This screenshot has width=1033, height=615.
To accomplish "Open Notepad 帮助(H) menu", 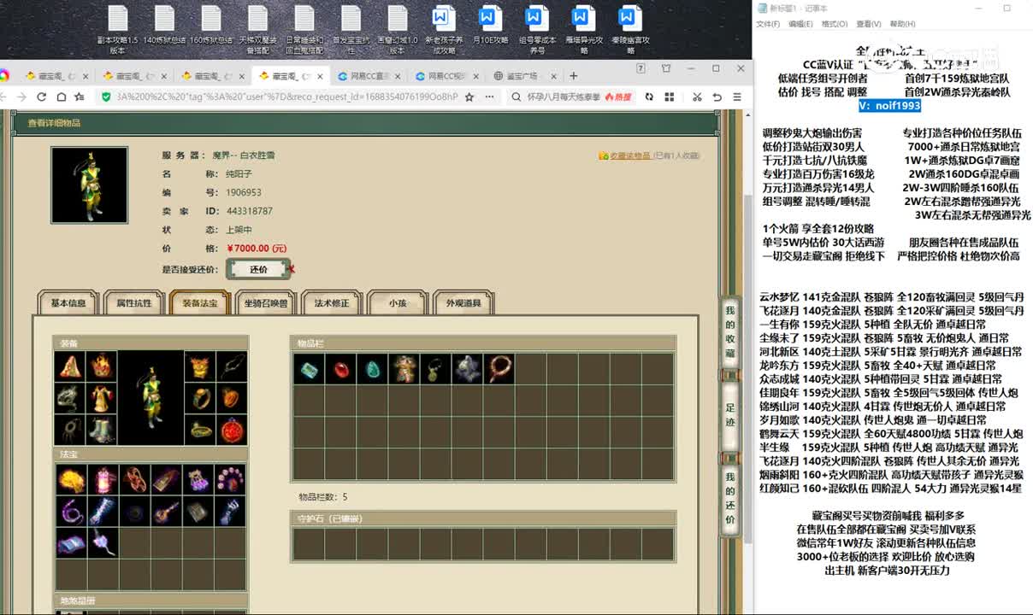I will click(902, 24).
